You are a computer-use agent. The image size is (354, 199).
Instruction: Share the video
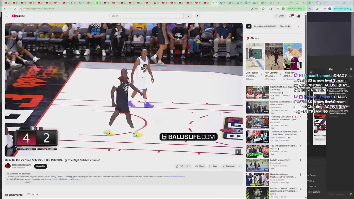(199, 166)
